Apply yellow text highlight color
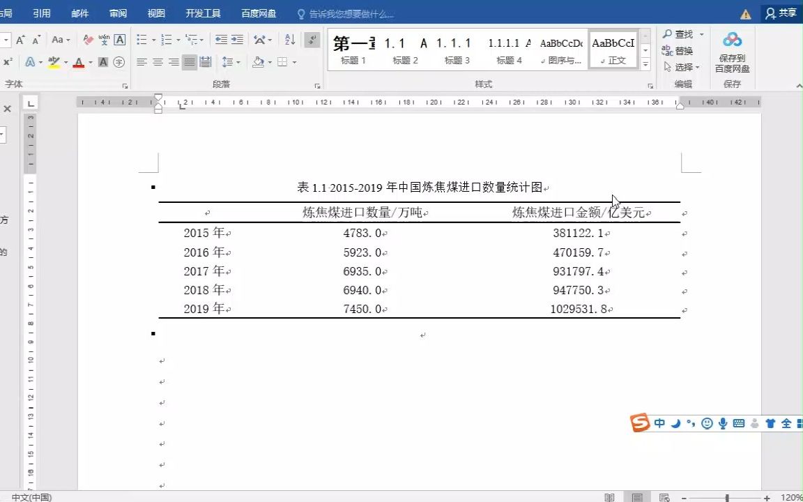Viewport: 803px width, 502px height. pyautogui.click(x=54, y=61)
